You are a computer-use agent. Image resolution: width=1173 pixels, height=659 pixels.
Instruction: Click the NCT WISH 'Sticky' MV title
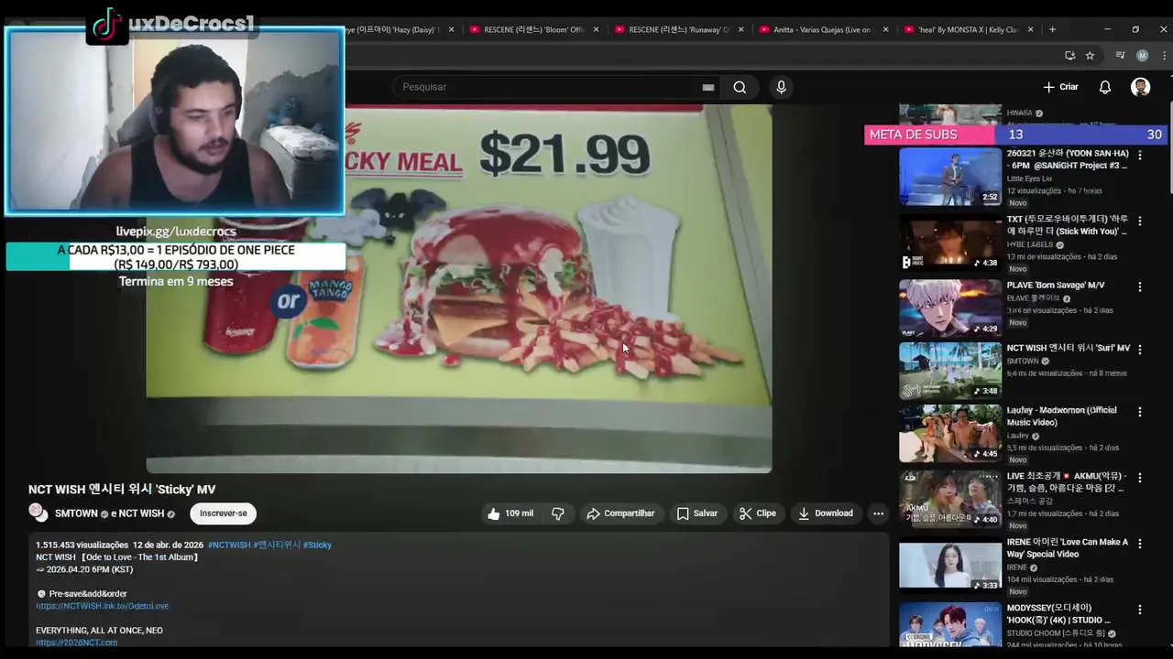coord(122,490)
